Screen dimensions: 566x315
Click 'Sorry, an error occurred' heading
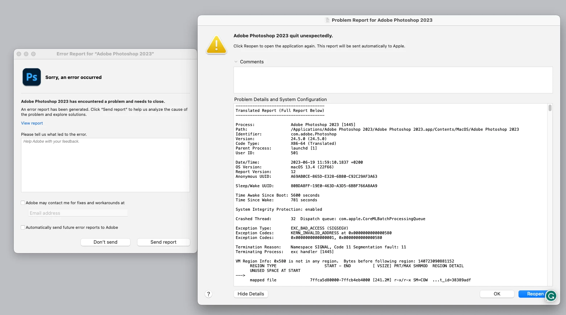[x=74, y=77]
